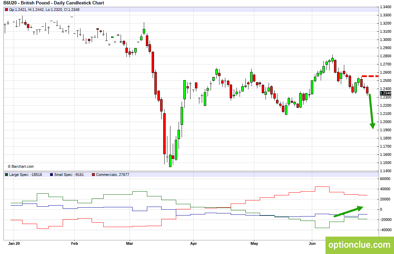Click the red Commercials legend swatch
This screenshot has height=254, width=394.
tap(93, 175)
